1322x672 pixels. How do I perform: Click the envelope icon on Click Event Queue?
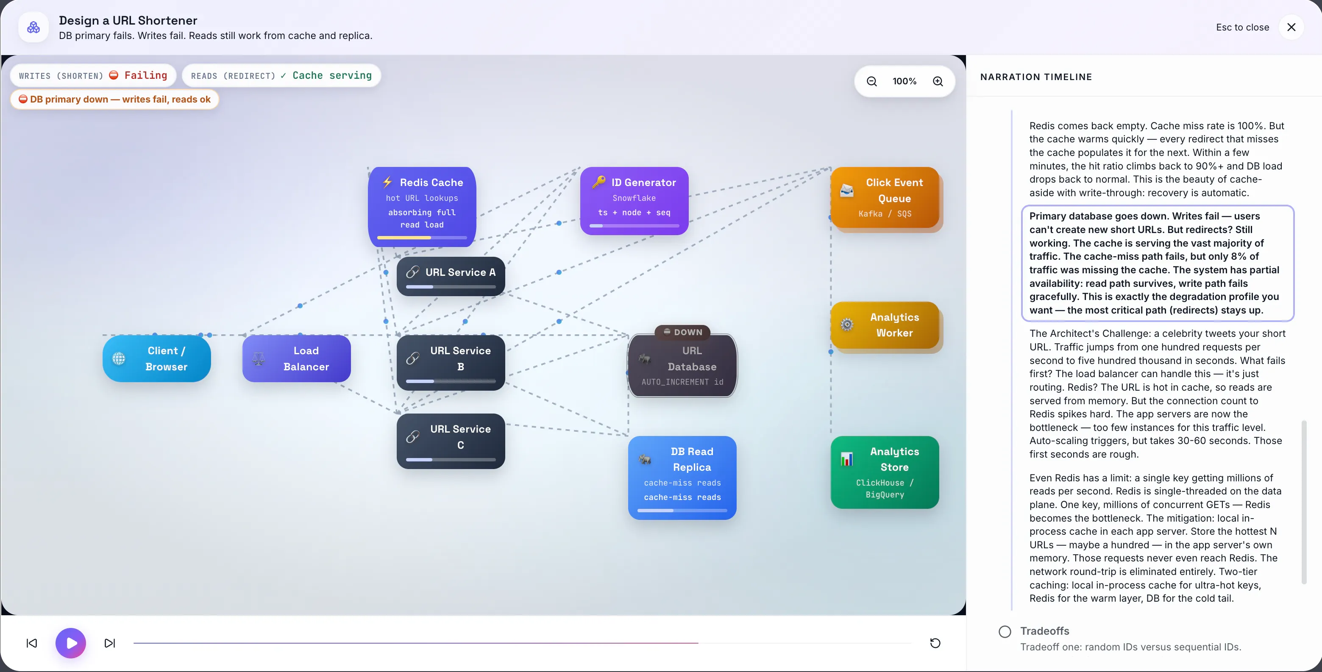coord(847,190)
